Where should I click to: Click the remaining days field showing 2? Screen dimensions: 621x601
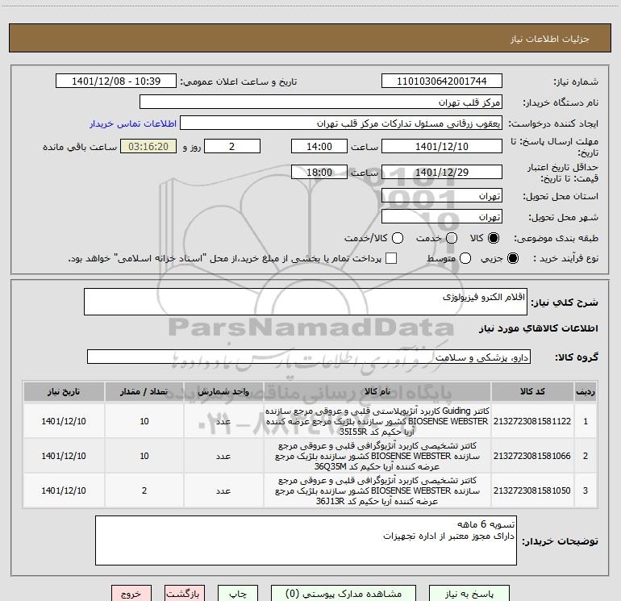[232, 146]
